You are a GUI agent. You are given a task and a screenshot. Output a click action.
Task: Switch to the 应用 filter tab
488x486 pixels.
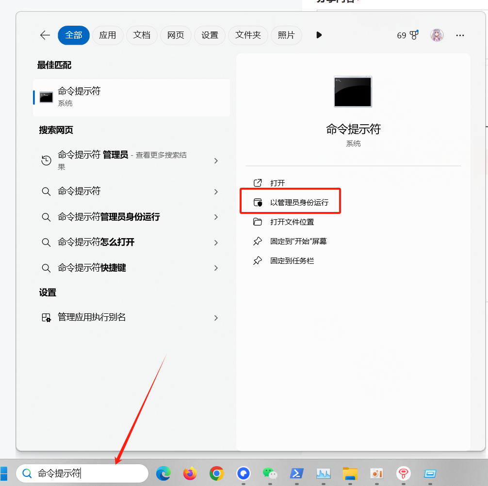[x=108, y=35]
